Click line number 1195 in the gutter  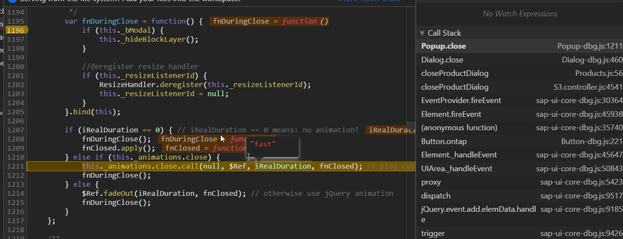[16, 21]
